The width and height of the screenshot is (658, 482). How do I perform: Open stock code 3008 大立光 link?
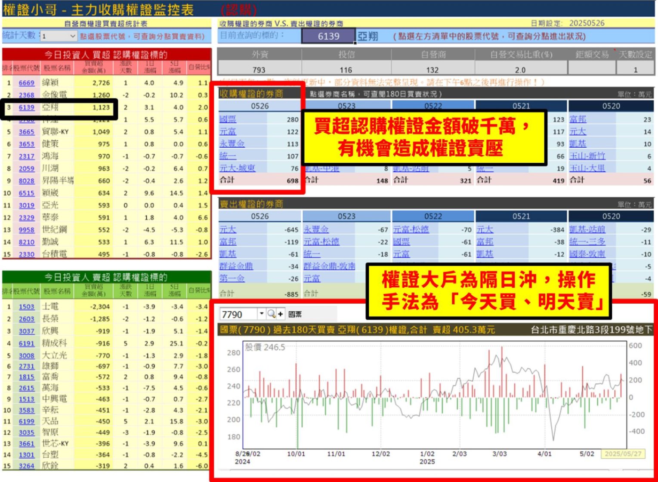[26, 356]
